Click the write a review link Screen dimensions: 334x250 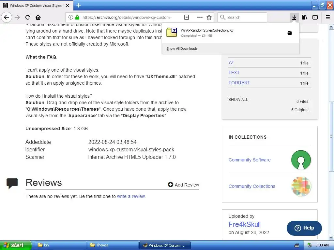pyautogui.click(x=131, y=196)
